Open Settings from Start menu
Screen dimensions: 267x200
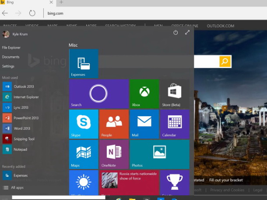click(x=8, y=66)
